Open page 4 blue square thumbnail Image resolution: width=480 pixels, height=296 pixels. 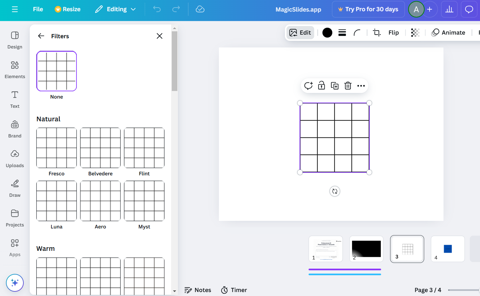tap(448, 249)
